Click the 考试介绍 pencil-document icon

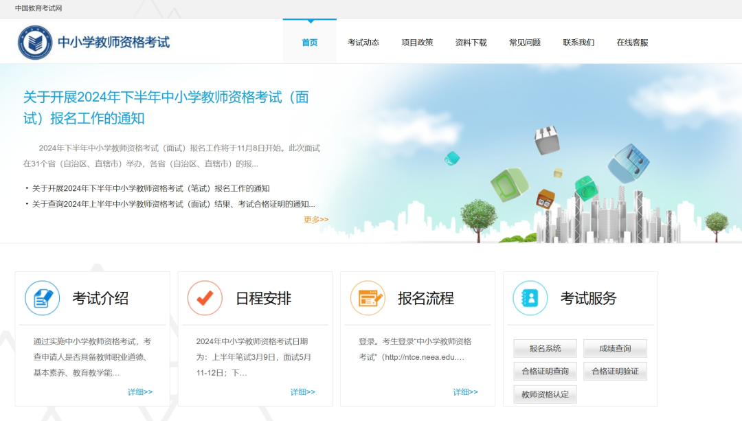coord(43,298)
